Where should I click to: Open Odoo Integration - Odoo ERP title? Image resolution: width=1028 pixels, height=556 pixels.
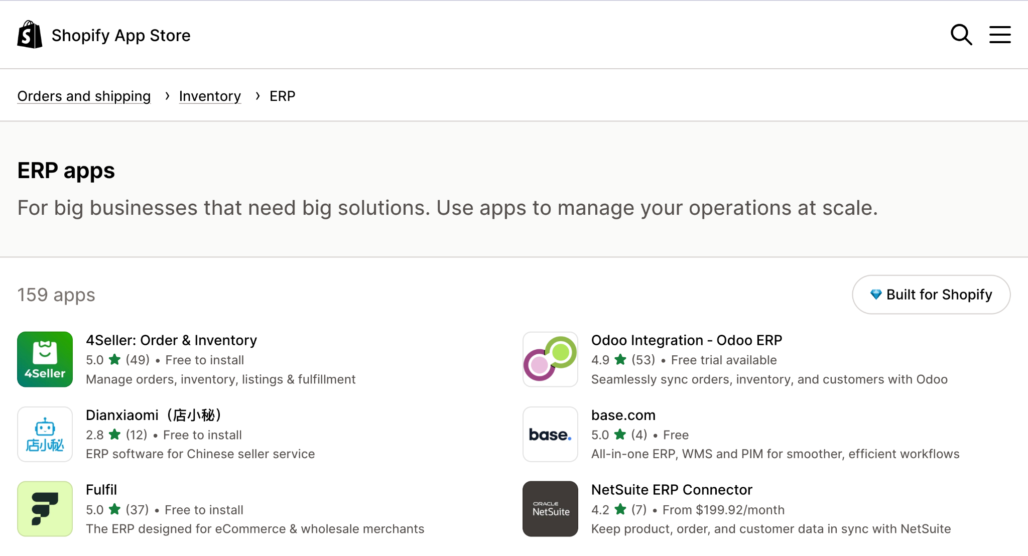coord(687,340)
